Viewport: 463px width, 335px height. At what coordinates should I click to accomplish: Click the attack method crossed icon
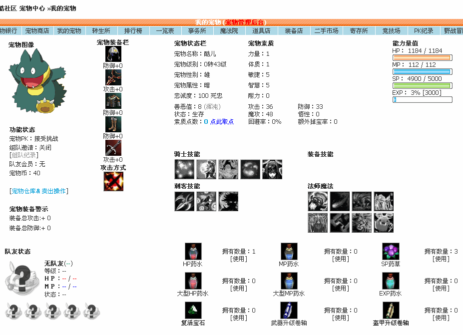point(113,181)
